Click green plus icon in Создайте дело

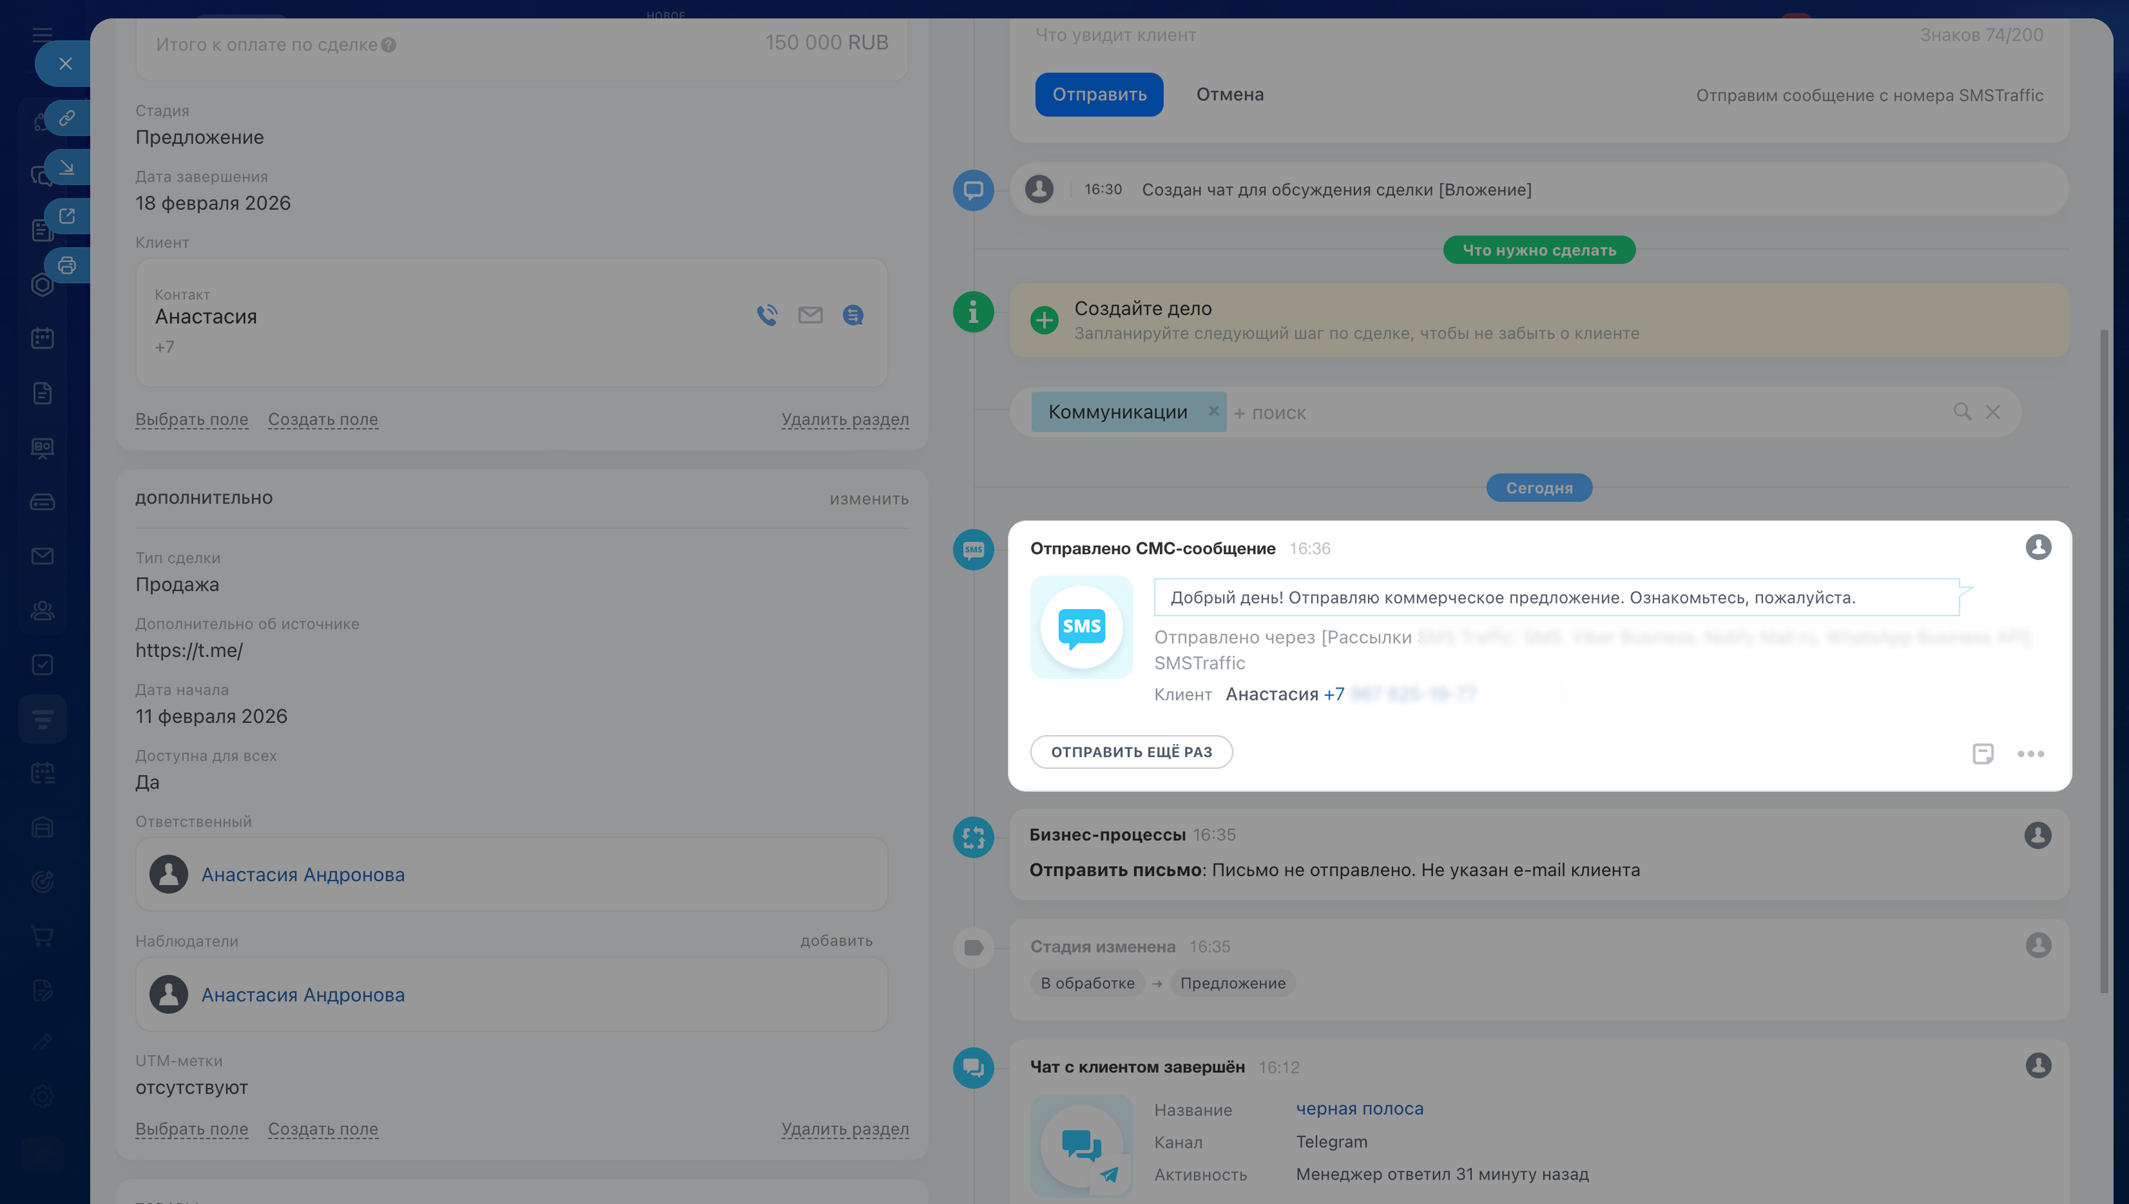pyautogui.click(x=1044, y=320)
